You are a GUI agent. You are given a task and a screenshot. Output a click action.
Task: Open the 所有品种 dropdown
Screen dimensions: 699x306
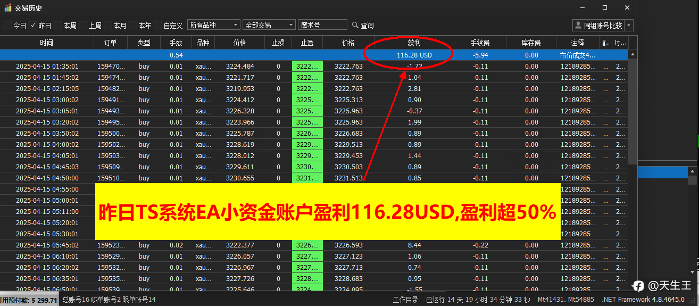pos(213,25)
